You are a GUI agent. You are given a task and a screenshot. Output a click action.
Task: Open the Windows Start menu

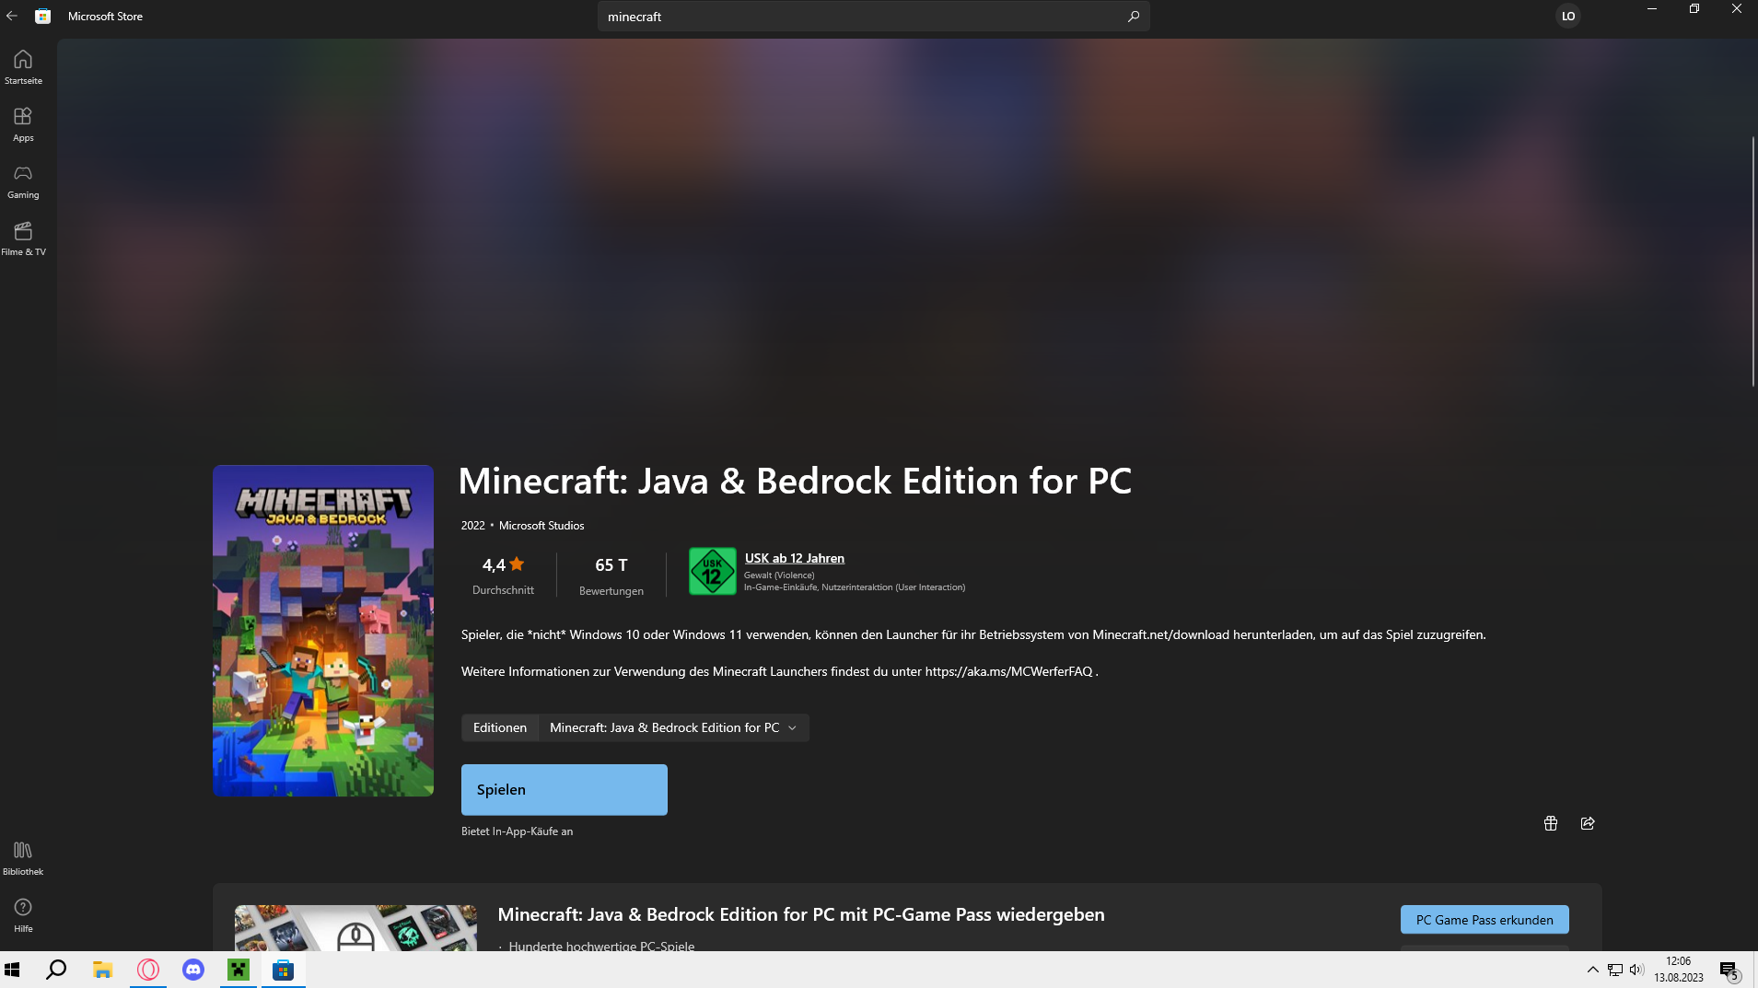click(12, 970)
